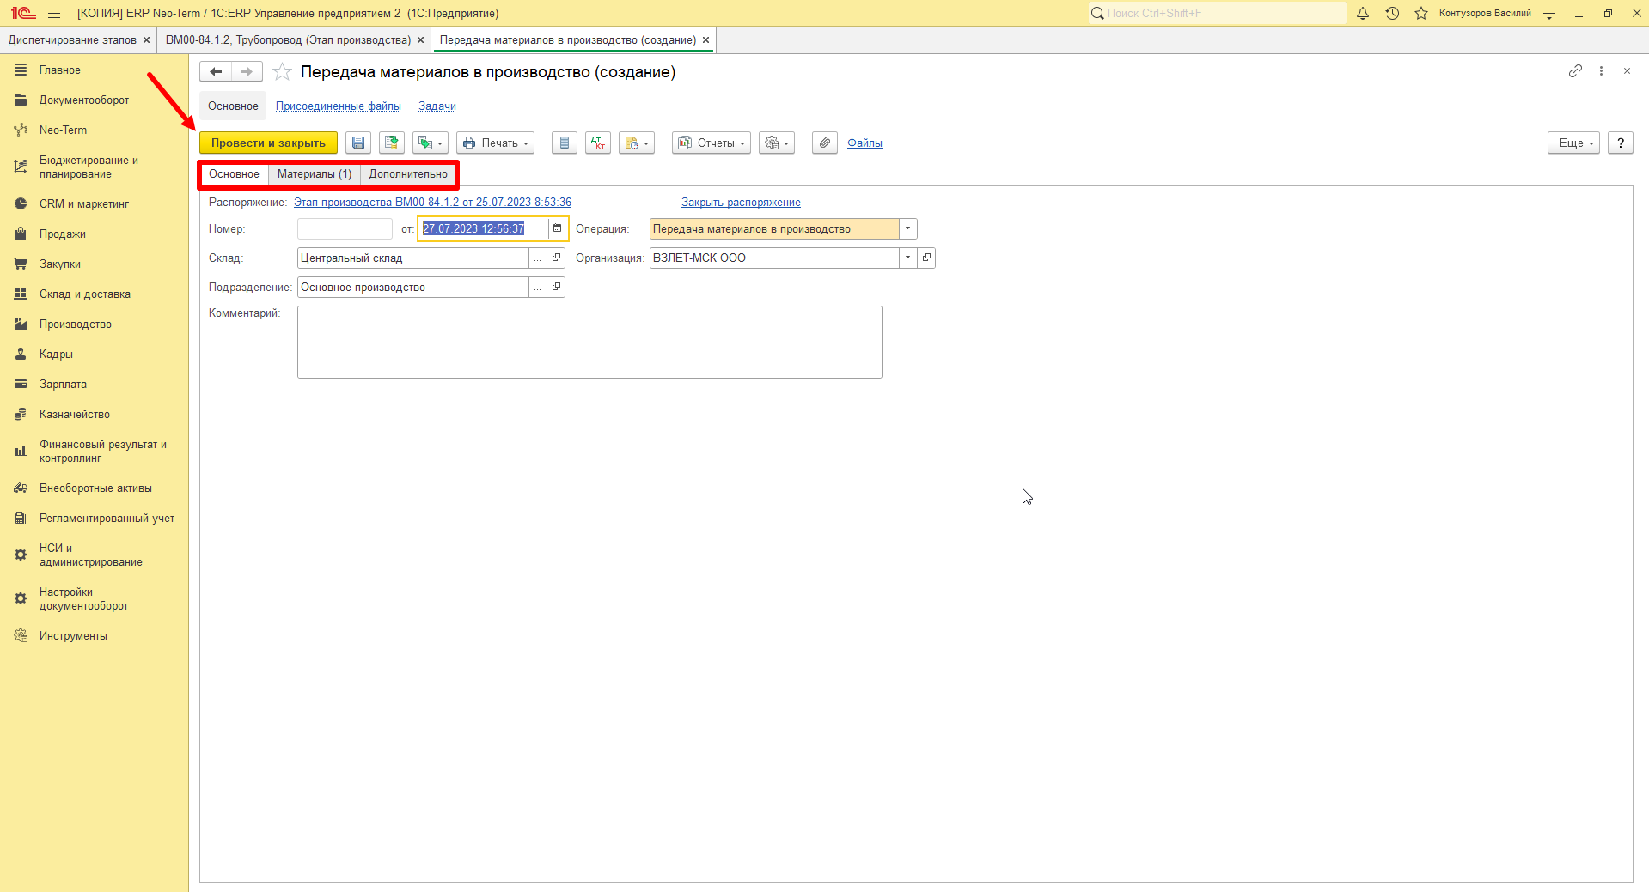The height and width of the screenshot is (892, 1649).
Task: Expand the Организация dropdown list
Action: click(x=908, y=258)
